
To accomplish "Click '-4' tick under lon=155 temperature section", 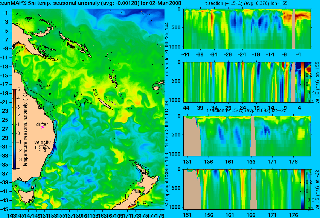I will [299, 54].
